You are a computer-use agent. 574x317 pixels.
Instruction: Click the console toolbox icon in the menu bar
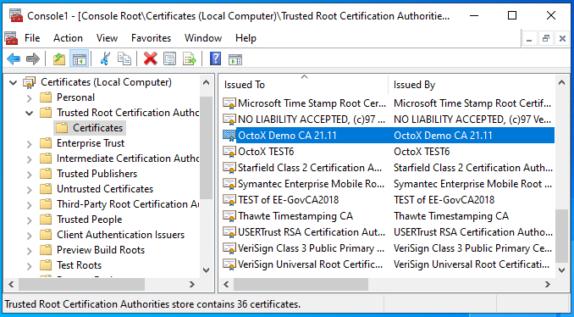11,38
